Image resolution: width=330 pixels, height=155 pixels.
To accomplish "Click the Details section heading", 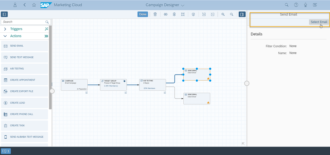I will coord(257,34).
